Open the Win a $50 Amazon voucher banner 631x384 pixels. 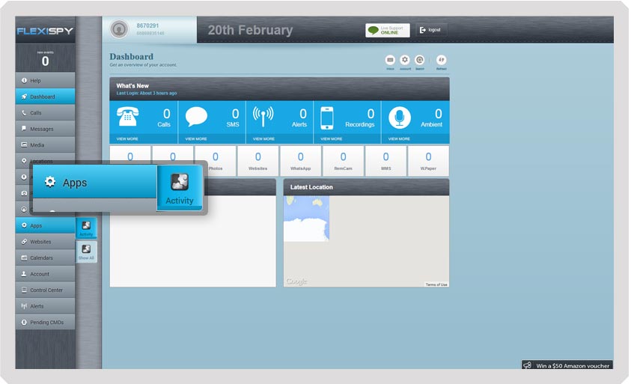(x=567, y=365)
